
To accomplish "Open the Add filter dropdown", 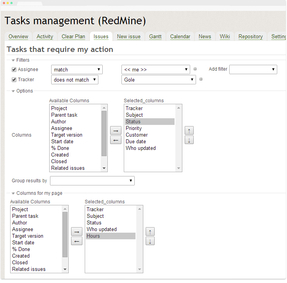I will click(253, 69).
